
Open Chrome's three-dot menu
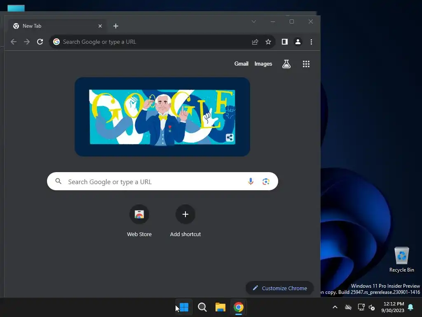[x=311, y=42]
